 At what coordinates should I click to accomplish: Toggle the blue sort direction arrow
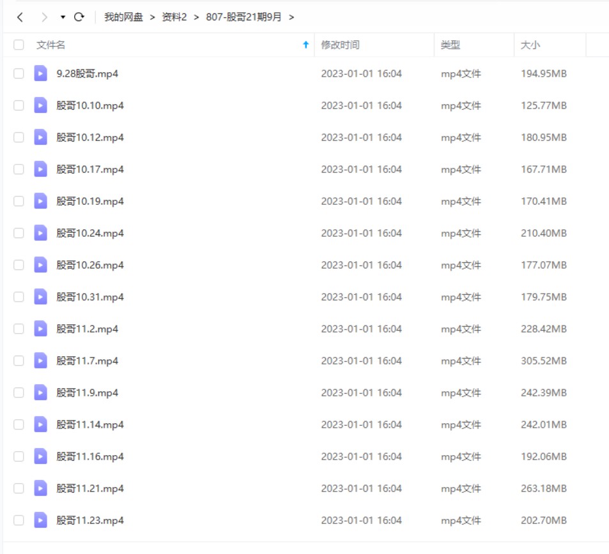coord(305,45)
